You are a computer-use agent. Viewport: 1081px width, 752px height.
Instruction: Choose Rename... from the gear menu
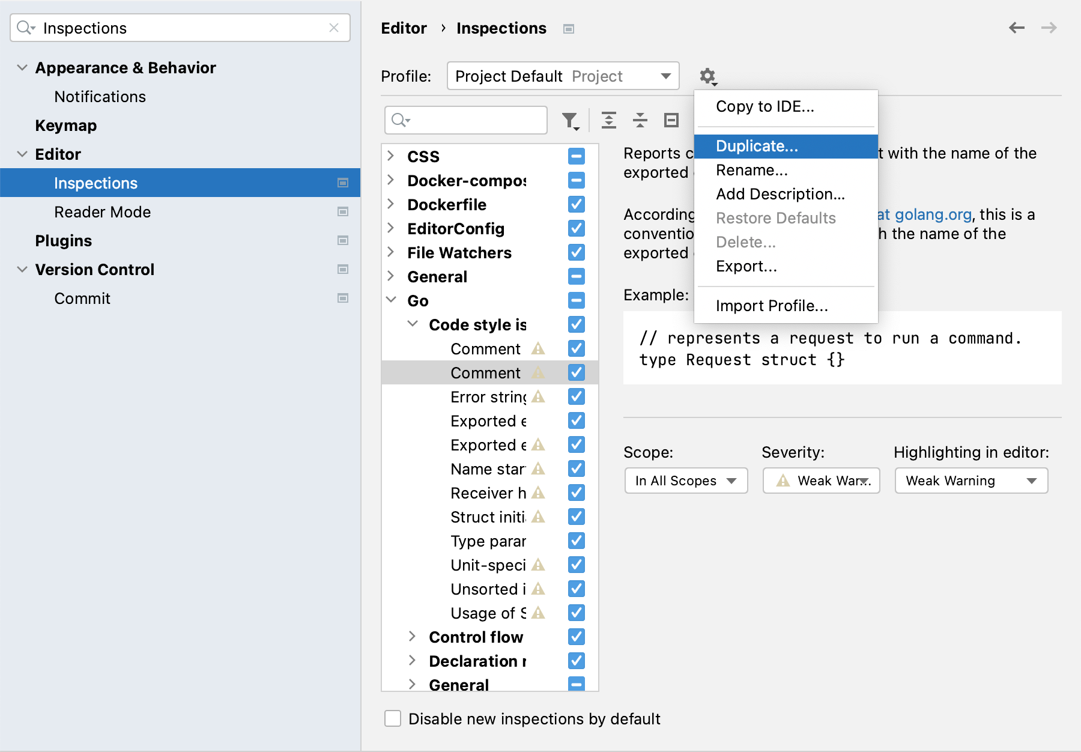pos(786,170)
